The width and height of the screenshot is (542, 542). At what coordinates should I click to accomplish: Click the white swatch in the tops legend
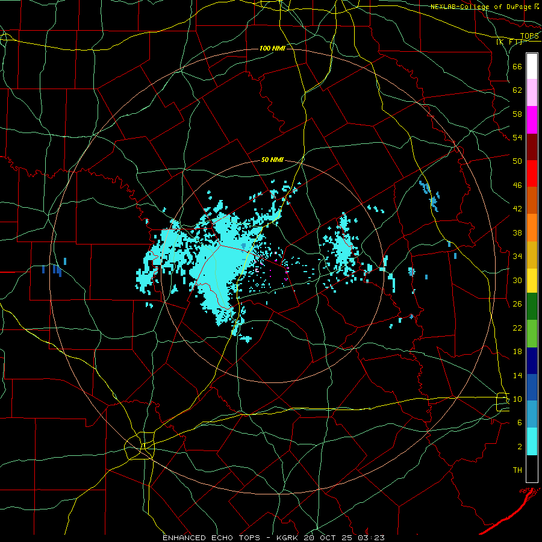click(532, 66)
